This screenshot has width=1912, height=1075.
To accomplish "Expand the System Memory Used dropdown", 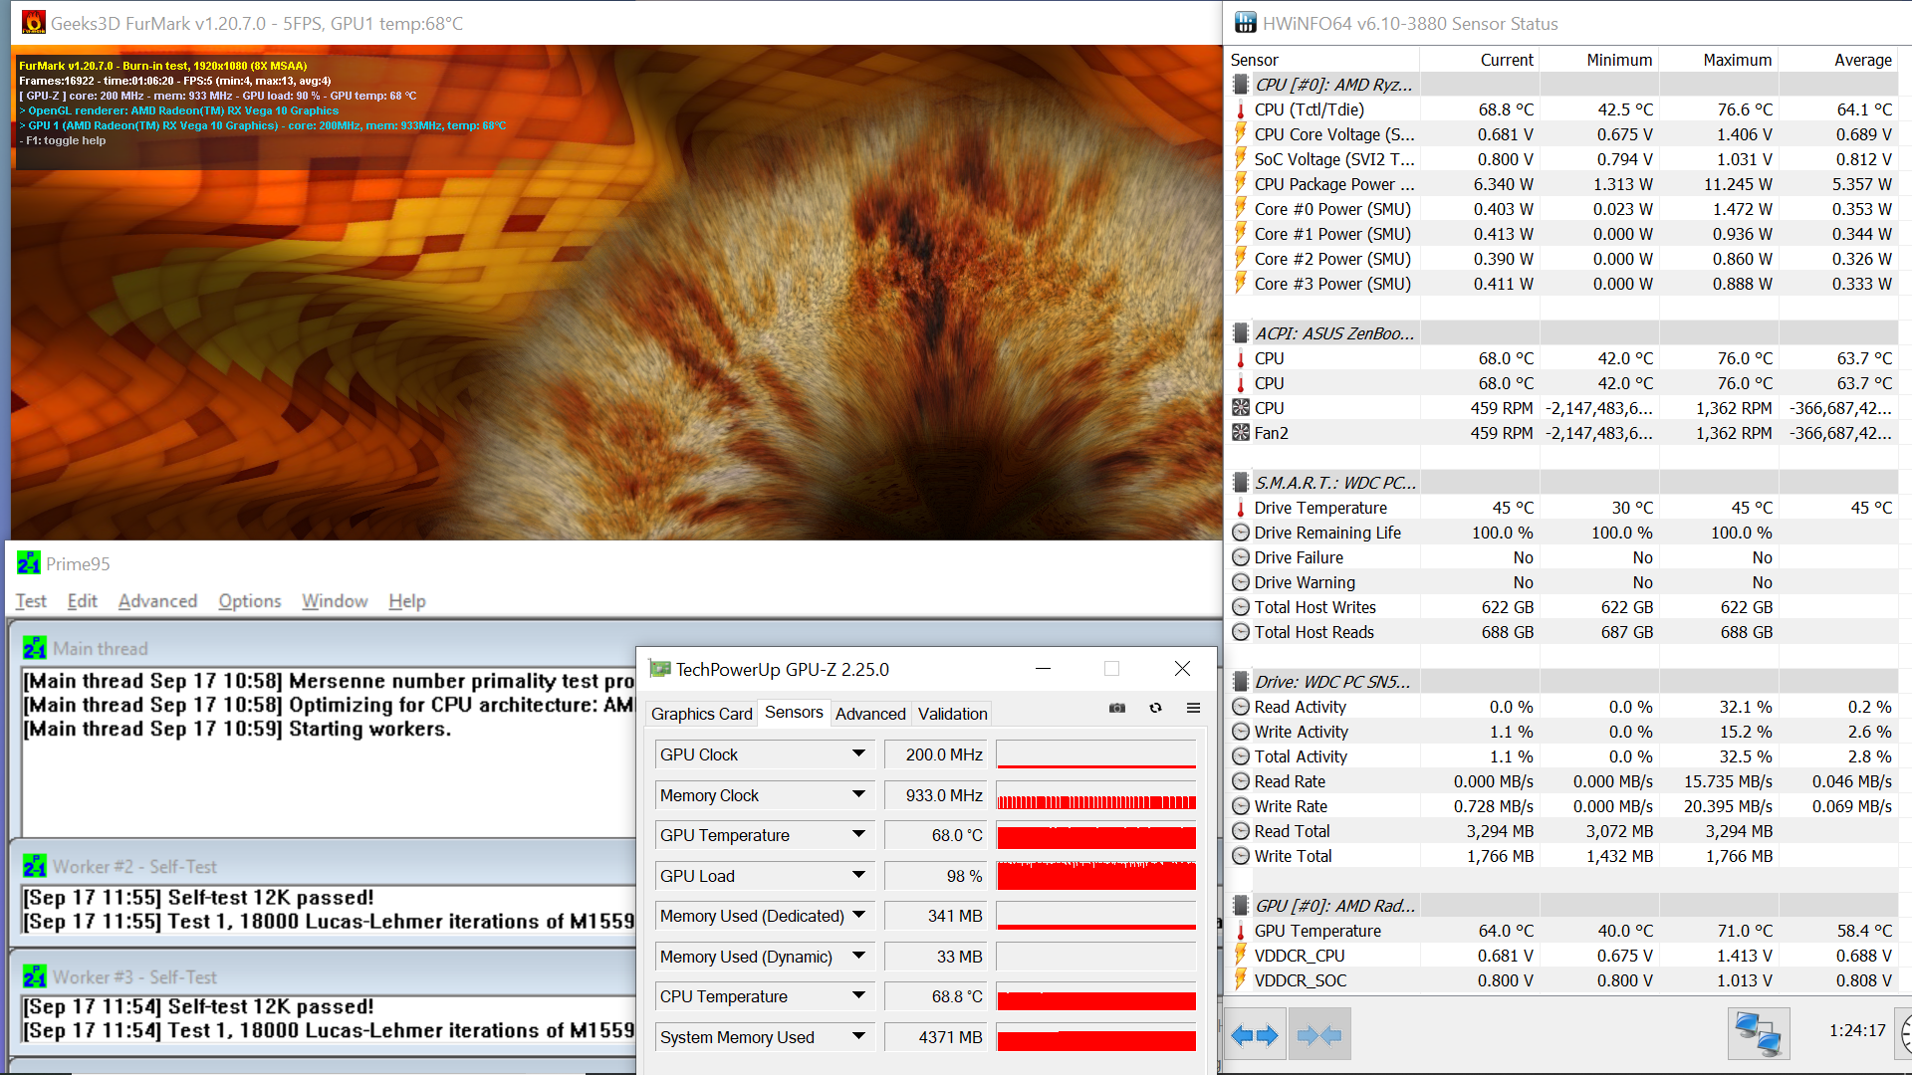I will 858,1036.
